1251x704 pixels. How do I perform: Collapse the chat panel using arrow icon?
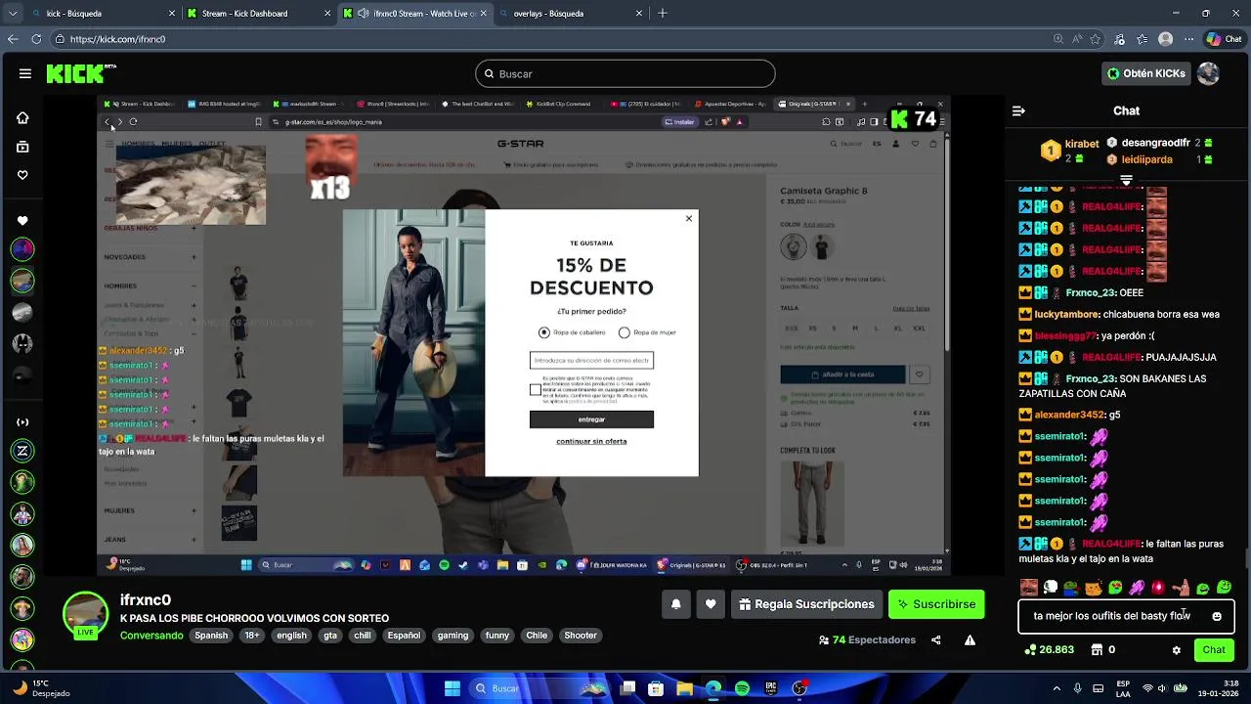[1018, 110]
